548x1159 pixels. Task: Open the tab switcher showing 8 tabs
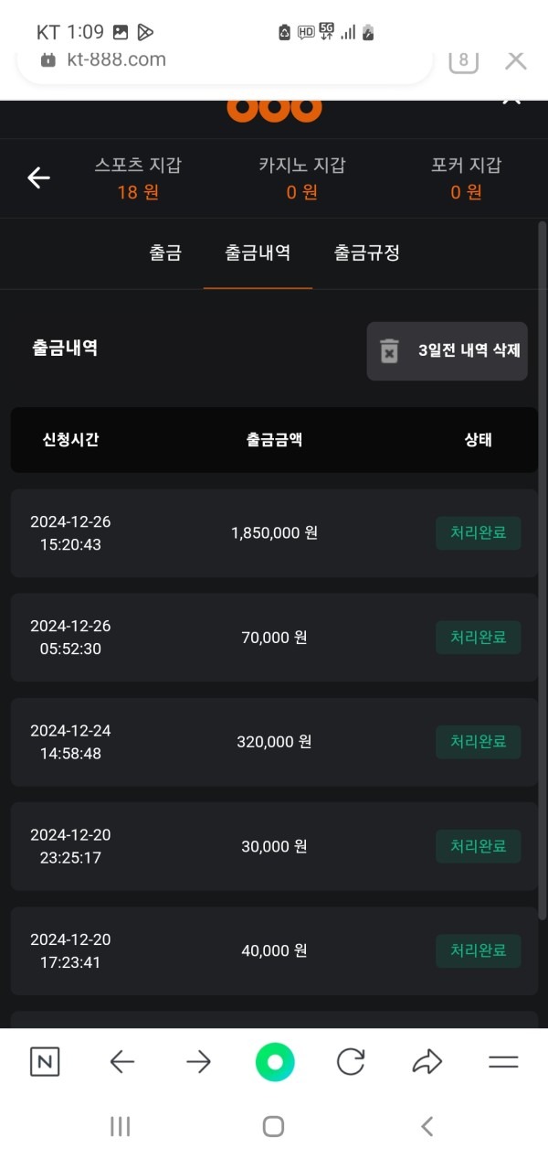pyautogui.click(x=463, y=60)
